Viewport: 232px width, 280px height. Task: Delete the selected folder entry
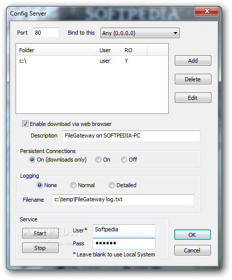pyautogui.click(x=193, y=79)
